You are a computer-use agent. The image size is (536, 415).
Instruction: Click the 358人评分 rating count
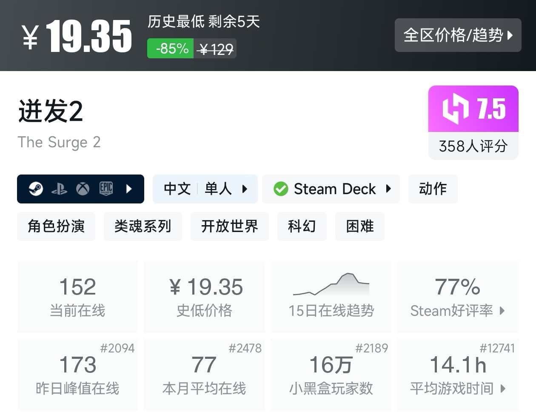[x=473, y=146]
